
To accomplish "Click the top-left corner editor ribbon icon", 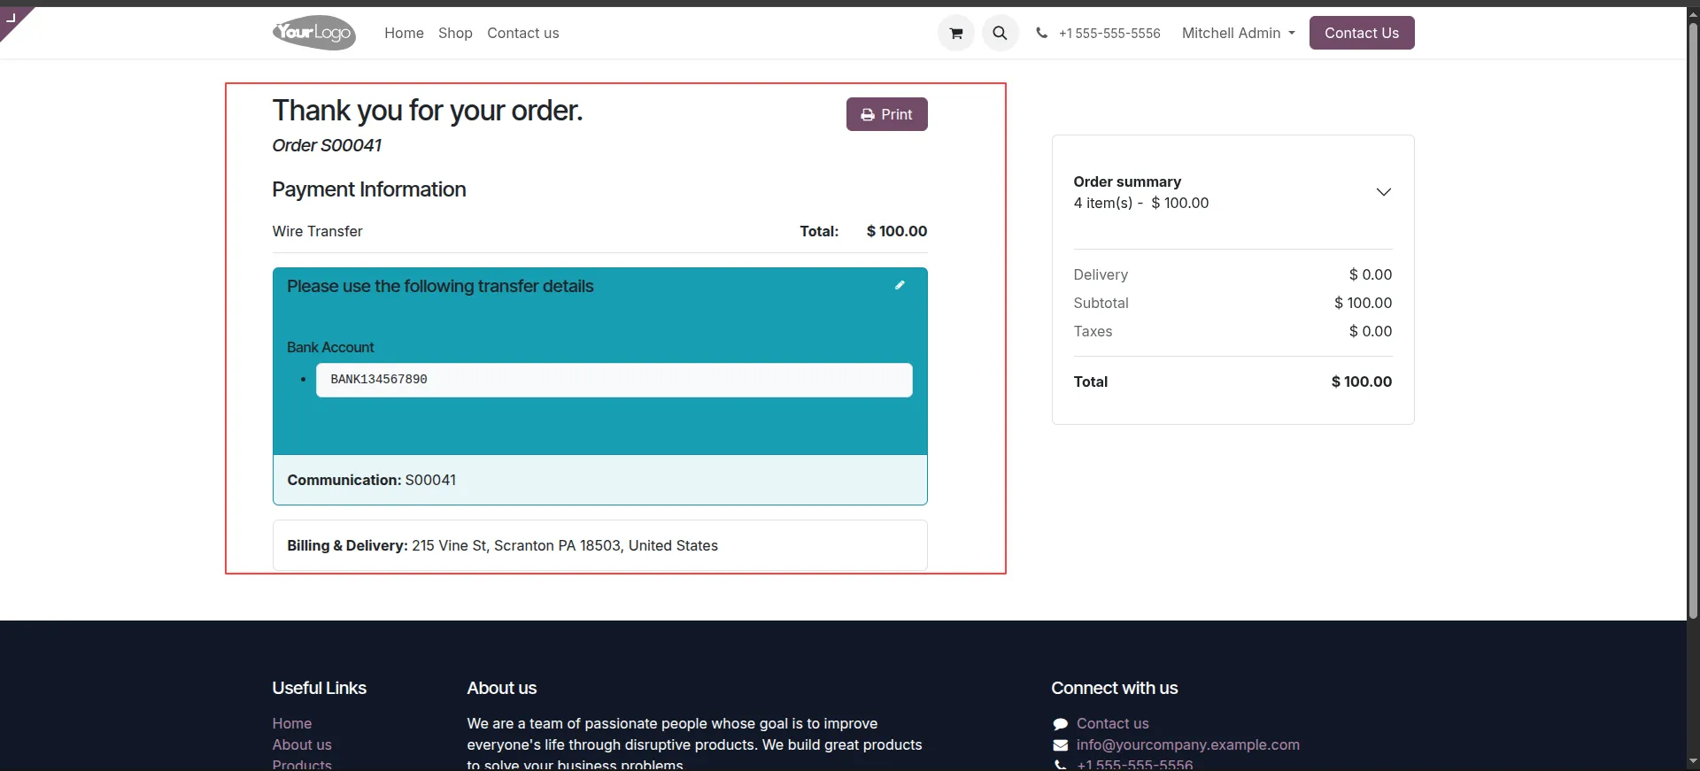I will point(12,17).
